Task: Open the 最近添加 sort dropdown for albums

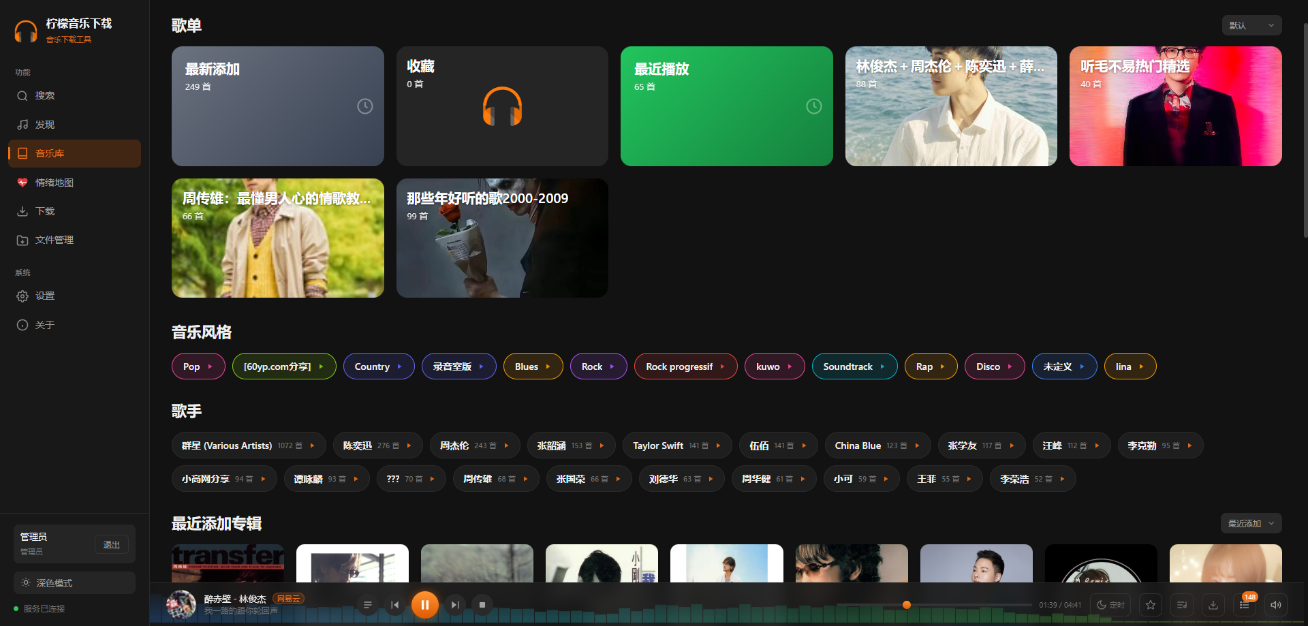Action: (1251, 523)
